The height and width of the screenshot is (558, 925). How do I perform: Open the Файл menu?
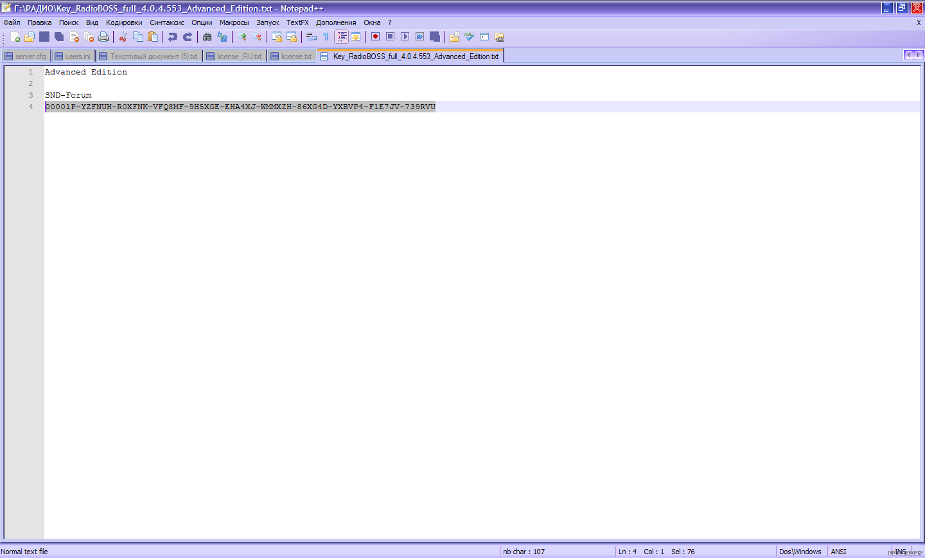click(x=12, y=22)
